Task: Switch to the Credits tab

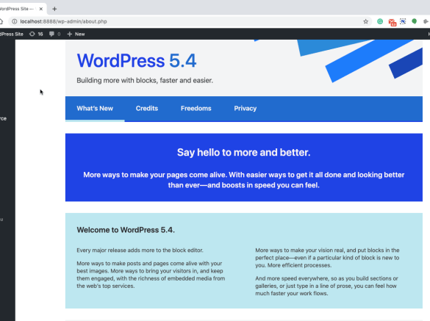Action: click(x=147, y=109)
